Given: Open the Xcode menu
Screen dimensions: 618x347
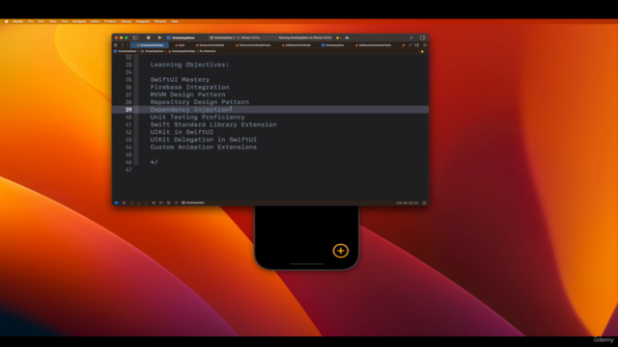Looking at the screenshot, I should coord(17,21).
